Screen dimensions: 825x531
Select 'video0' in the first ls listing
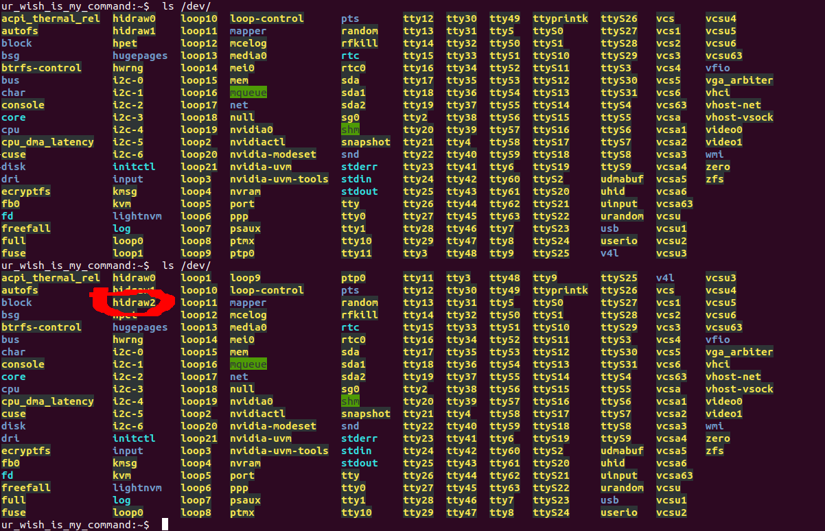724,130
